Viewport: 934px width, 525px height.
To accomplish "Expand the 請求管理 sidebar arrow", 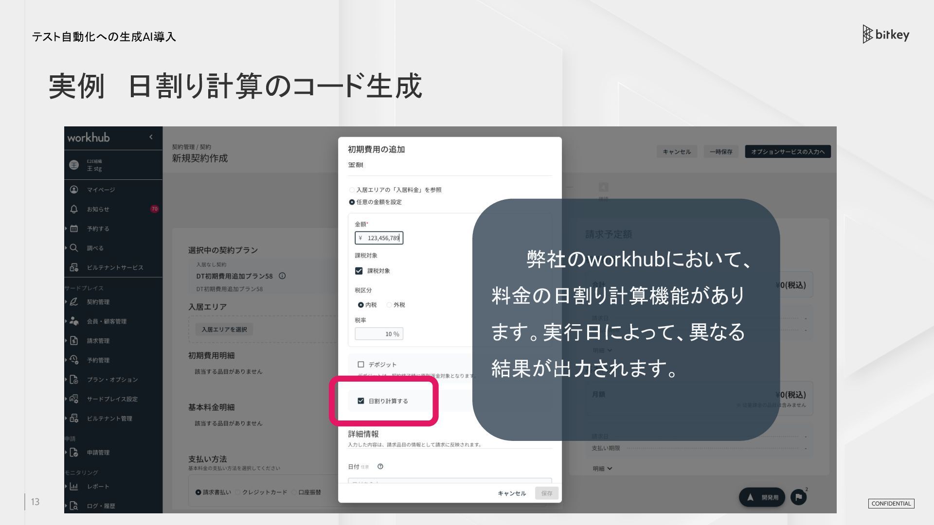I will [x=66, y=341].
